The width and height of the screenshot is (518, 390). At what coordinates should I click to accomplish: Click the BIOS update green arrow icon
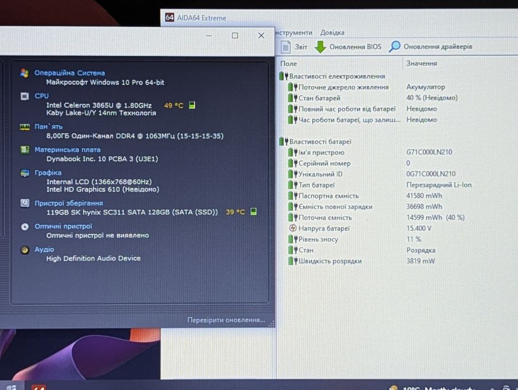click(320, 47)
